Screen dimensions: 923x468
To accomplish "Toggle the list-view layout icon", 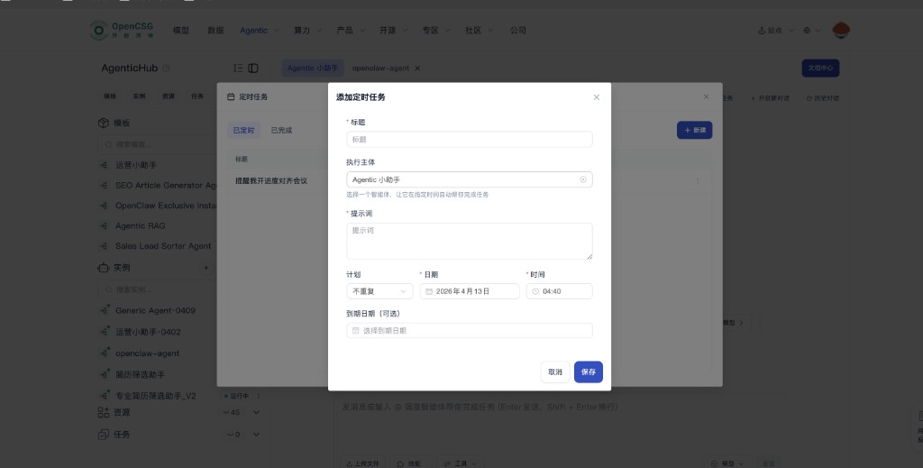I will [x=238, y=69].
